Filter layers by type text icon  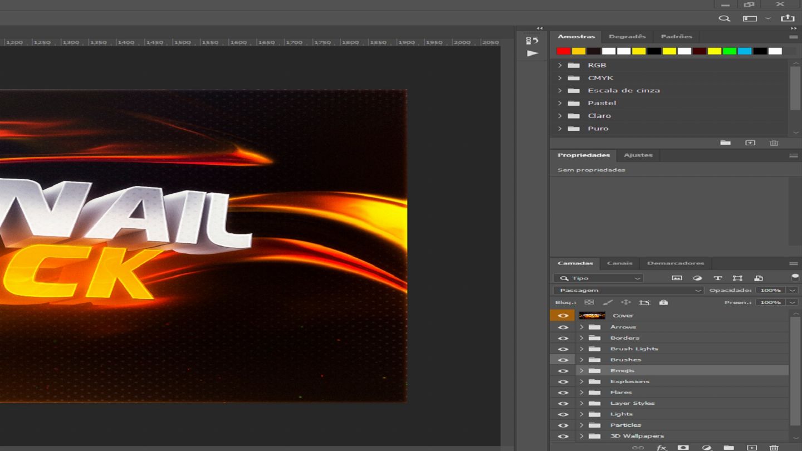click(717, 278)
